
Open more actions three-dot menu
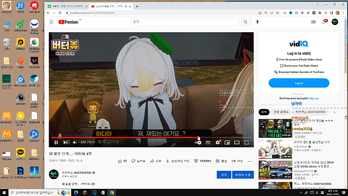click(250, 161)
